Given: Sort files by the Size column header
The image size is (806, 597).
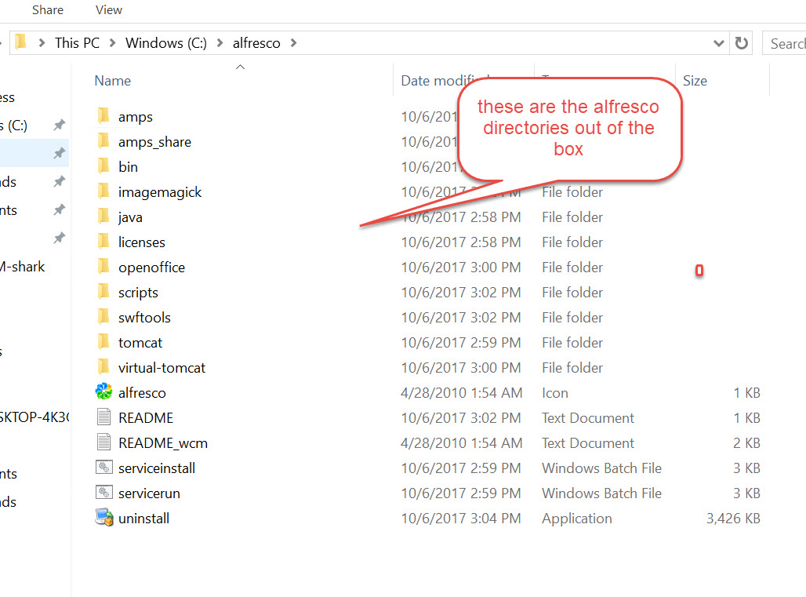Looking at the screenshot, I should click(695, 81).
